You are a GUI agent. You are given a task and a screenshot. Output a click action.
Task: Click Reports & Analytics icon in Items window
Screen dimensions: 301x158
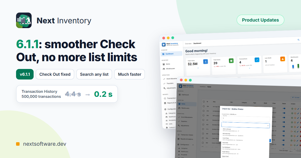pyautogui.click(x=179, y=139)
